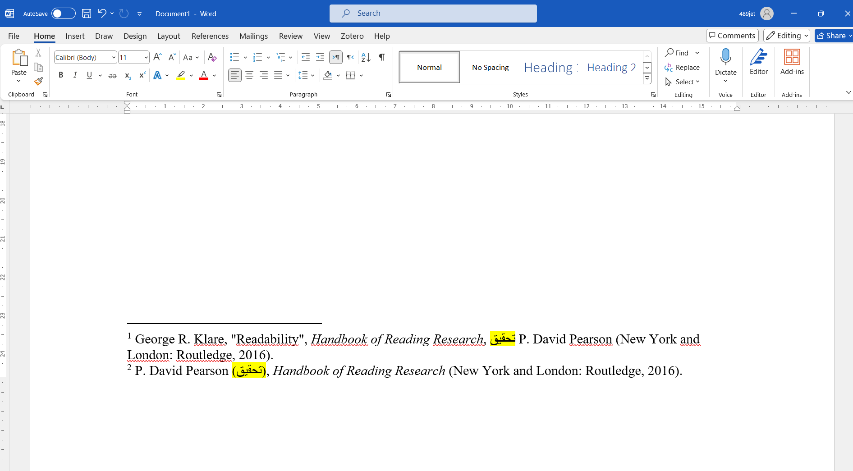
Task: Decrease paragraph indent
Action: pyautogui.click(x=305, y=57)
